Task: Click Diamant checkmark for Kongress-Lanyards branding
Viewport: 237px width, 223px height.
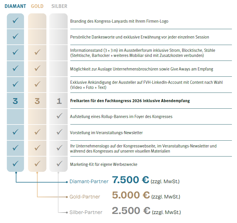Action: (16, 20)
